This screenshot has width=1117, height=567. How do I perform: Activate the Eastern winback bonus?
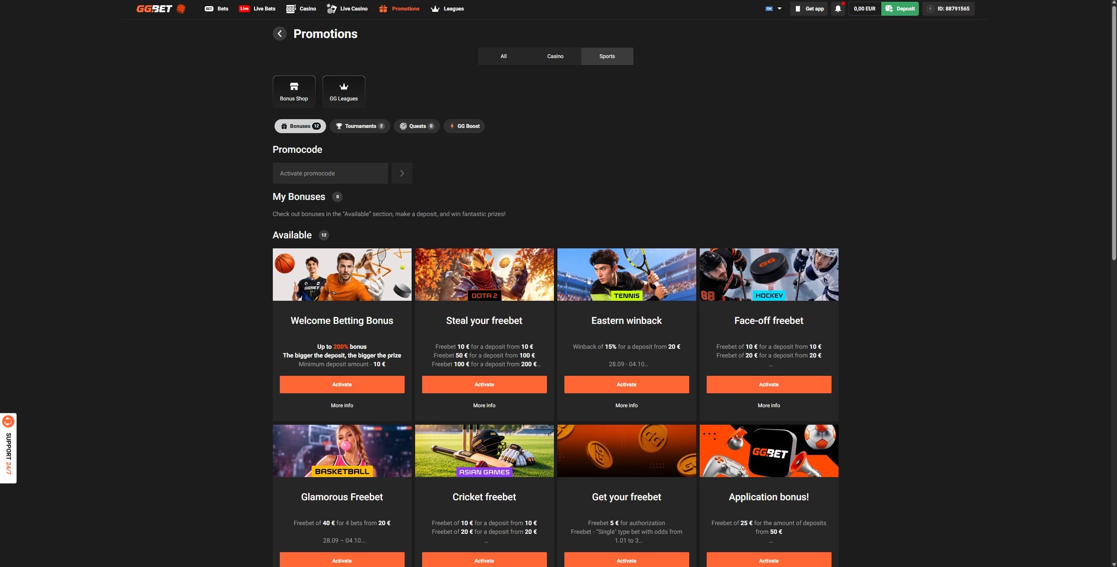tap(626, 385)
